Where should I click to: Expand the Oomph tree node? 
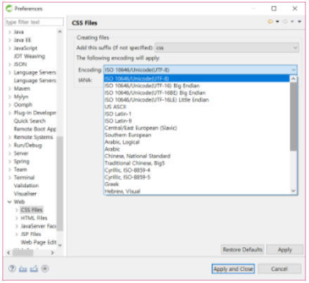point(10,105)
